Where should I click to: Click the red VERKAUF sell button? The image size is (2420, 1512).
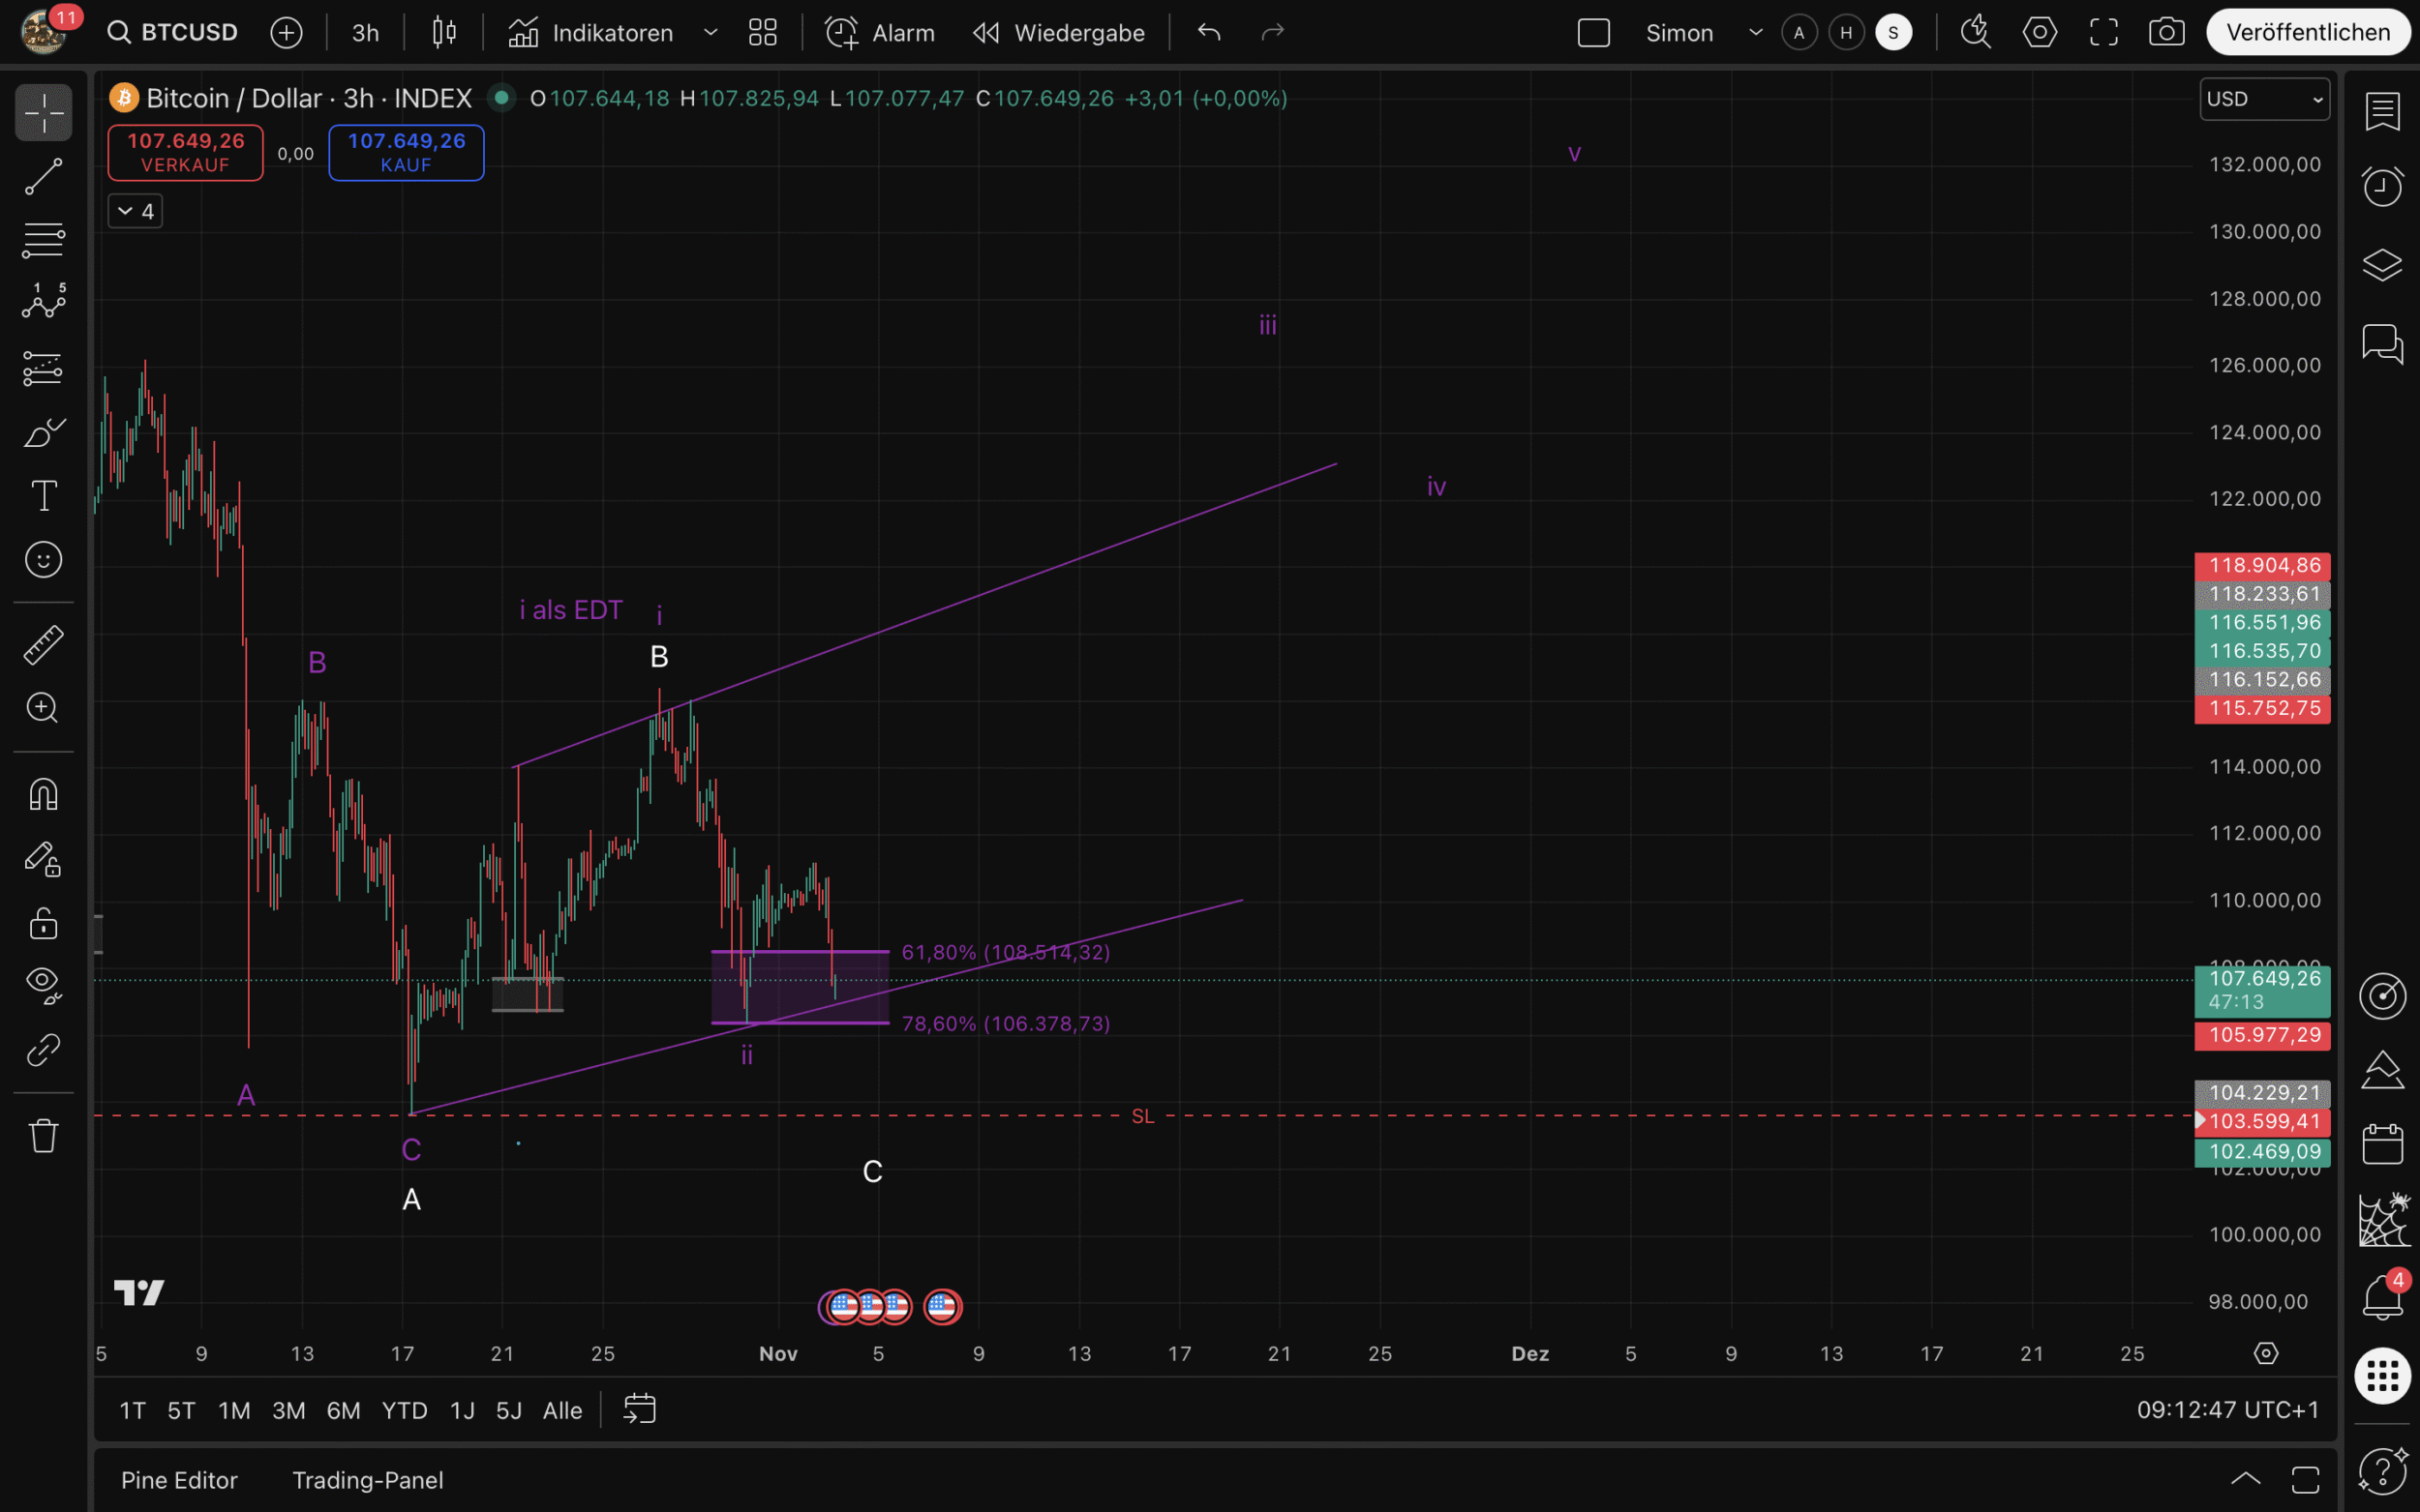point(185,152)
